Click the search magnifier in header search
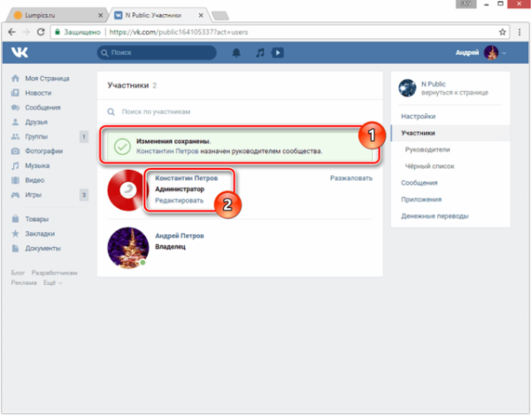Screen dimensions: 531x416 point(104,53)
